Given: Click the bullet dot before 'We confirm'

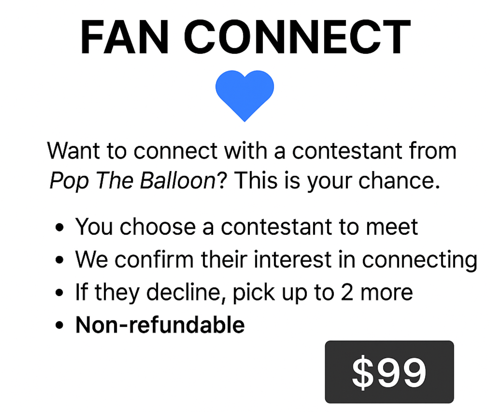Looking at the screenshot, I should coord(59,260).
